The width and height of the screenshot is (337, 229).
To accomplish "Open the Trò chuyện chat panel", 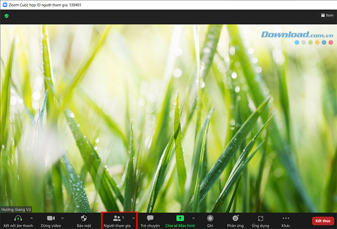I will 150,218.
